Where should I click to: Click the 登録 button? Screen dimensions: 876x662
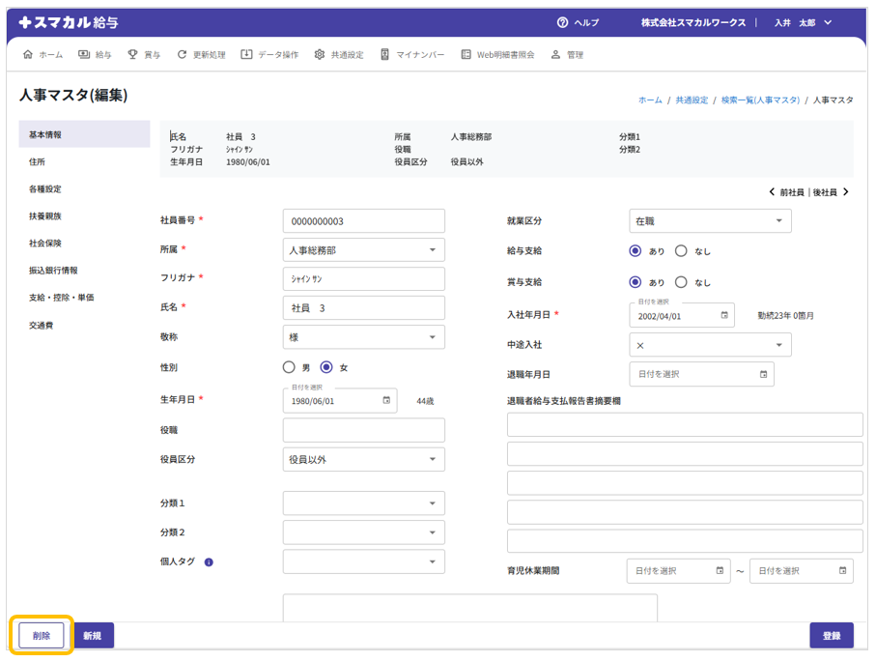[831, 635]
